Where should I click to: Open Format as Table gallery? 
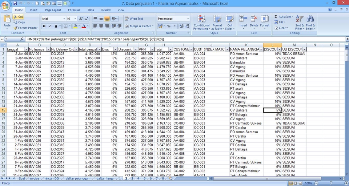click(x=217, y=23)
